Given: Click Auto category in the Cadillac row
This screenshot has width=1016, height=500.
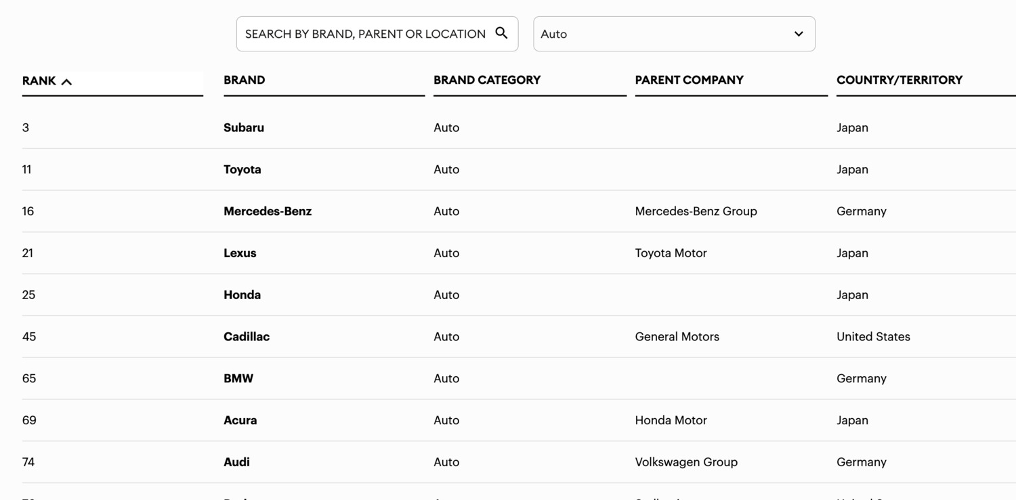Looking at the screenshot, I should point(446,337).
